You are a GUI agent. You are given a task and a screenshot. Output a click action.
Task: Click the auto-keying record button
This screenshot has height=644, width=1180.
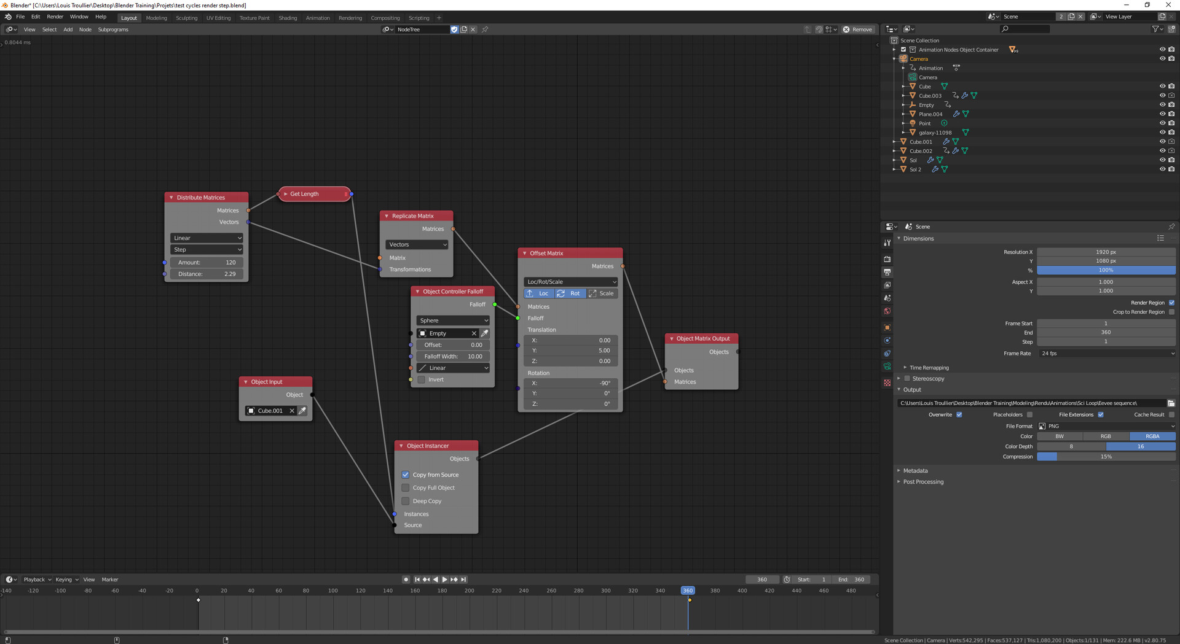pos(406,580)
